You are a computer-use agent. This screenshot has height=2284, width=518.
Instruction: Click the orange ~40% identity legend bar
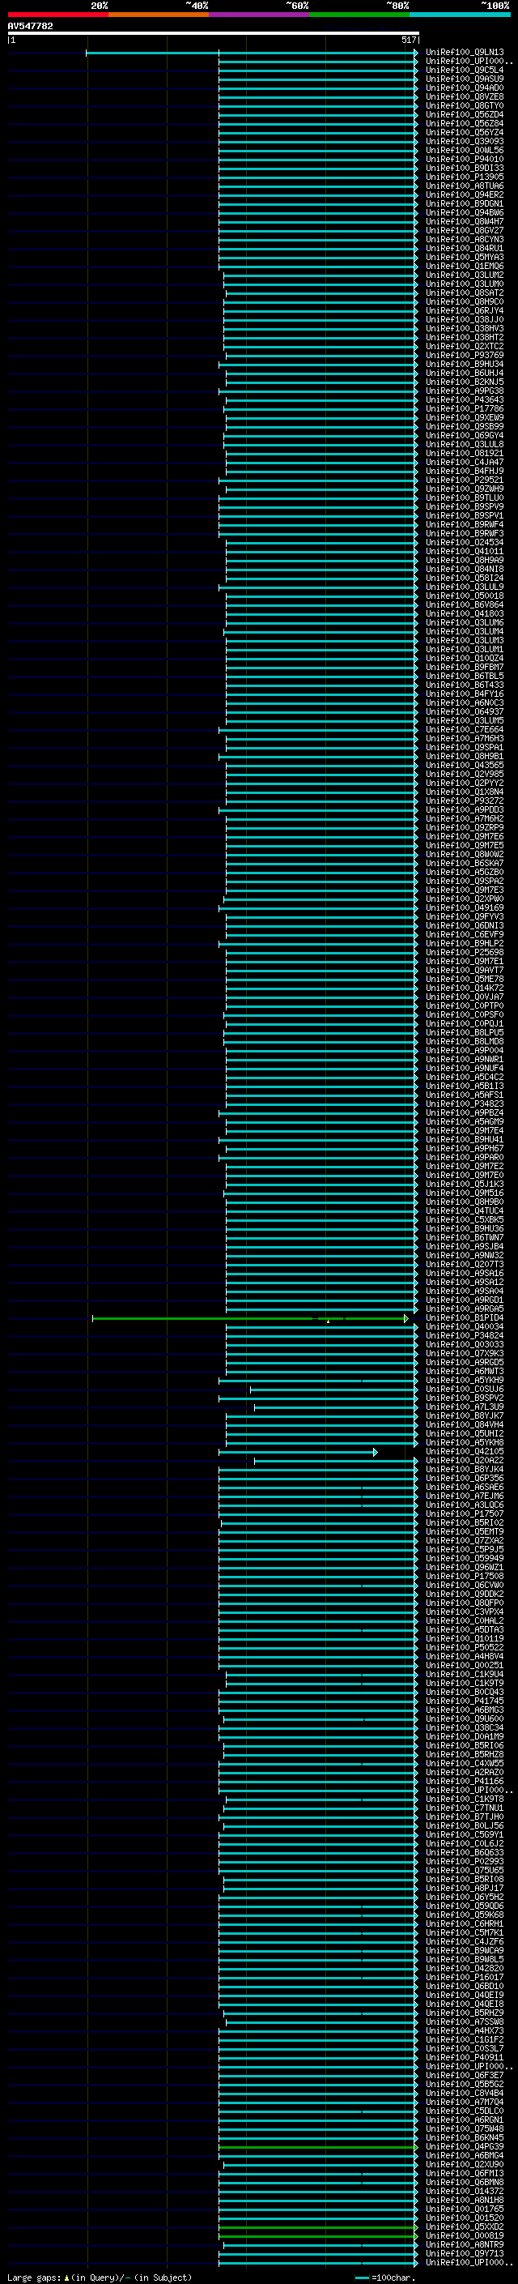[x=159, y=15]
